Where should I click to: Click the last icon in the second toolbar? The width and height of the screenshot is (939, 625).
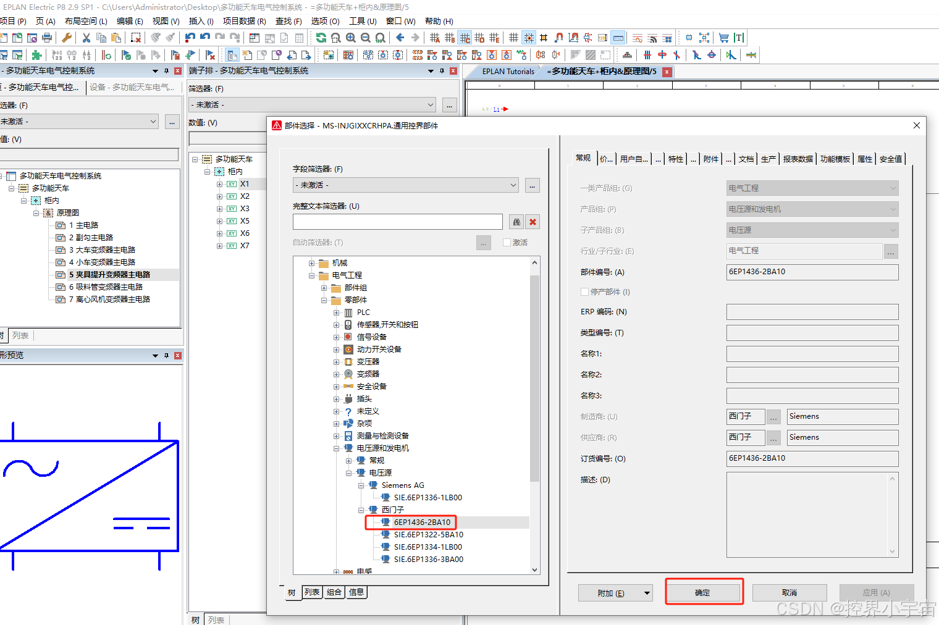(751, 55)
